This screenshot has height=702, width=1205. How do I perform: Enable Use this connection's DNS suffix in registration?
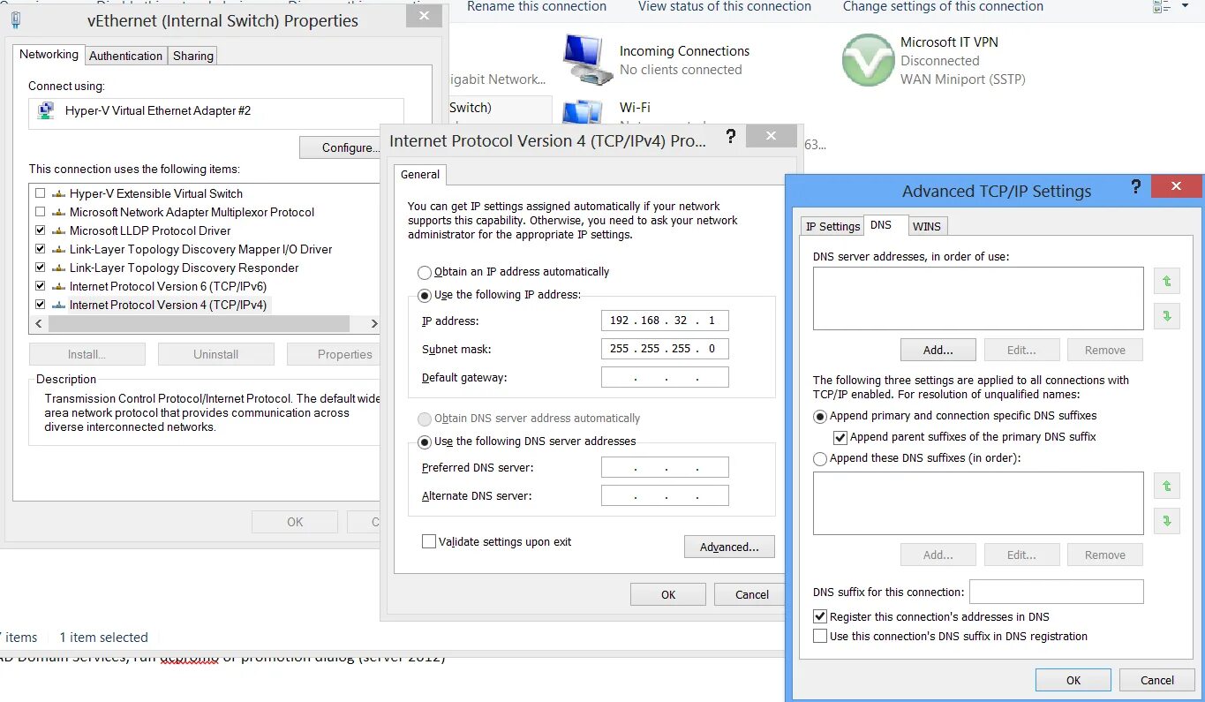click(x=820, y=636)
